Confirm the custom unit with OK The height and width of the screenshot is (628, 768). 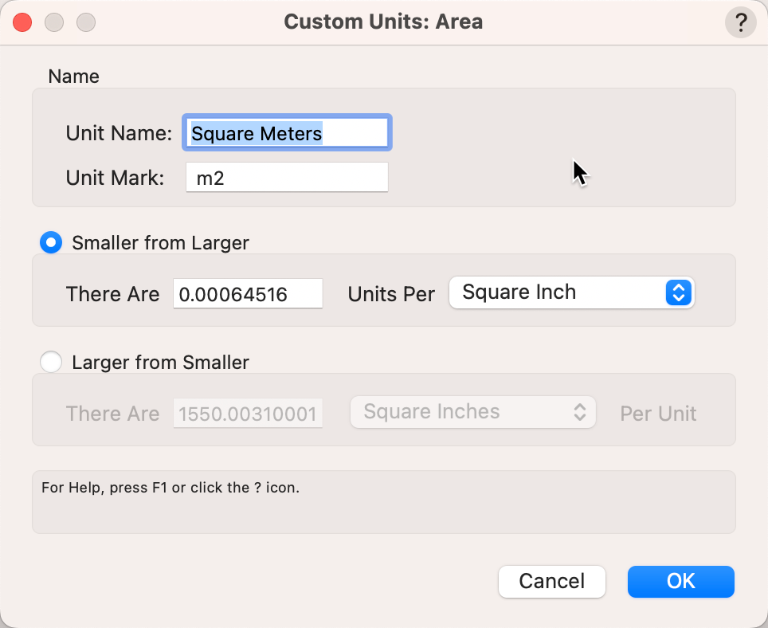tap(680, 582)
